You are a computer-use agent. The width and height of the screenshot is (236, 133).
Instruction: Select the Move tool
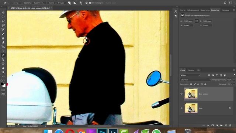click(3, 13)
